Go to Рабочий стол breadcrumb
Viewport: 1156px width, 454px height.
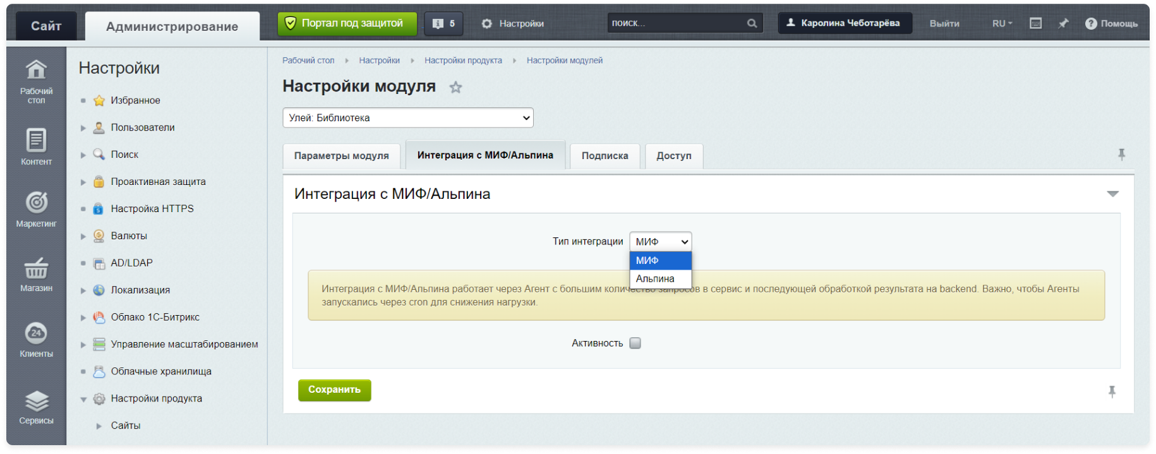pyautogui.click(x=308, y=61)
